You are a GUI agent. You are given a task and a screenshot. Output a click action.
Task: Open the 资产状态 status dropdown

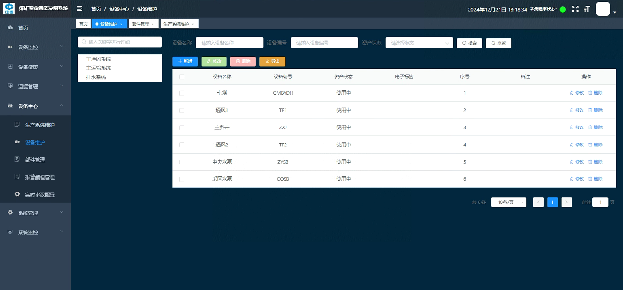(x=419, y=43)
